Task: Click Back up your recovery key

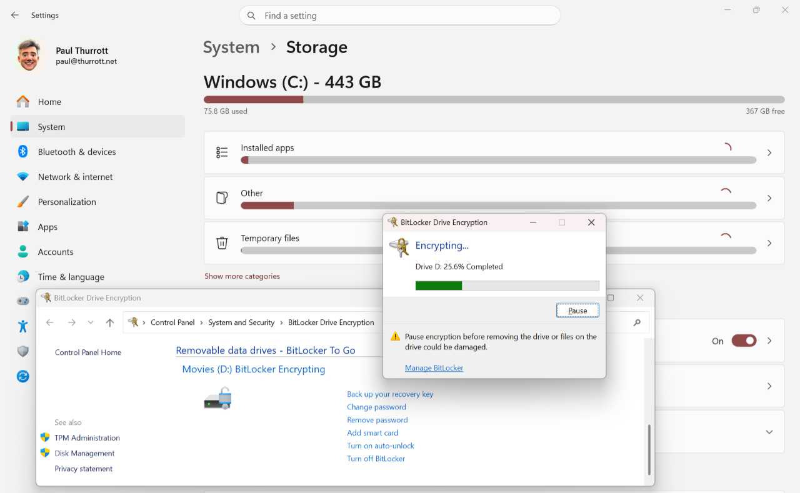Action: click(x=390, y=394)
